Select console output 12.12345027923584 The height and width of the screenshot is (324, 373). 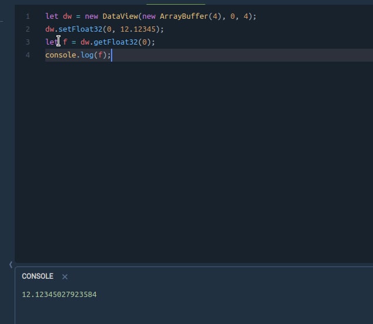click(59, 295)
